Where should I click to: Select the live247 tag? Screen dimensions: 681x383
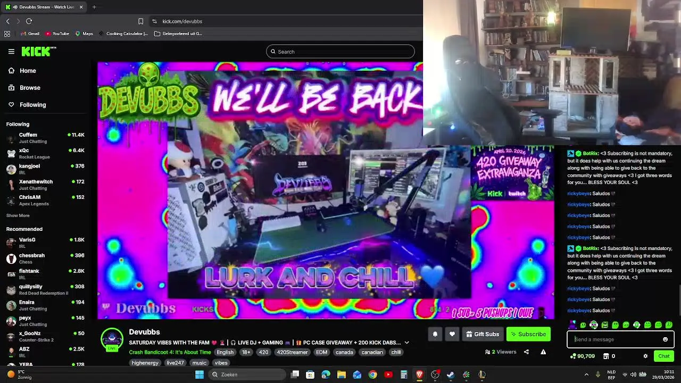[175, 363]
